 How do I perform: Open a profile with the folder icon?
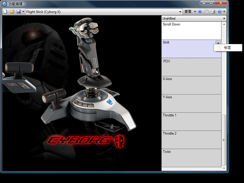tap(12, 12)
